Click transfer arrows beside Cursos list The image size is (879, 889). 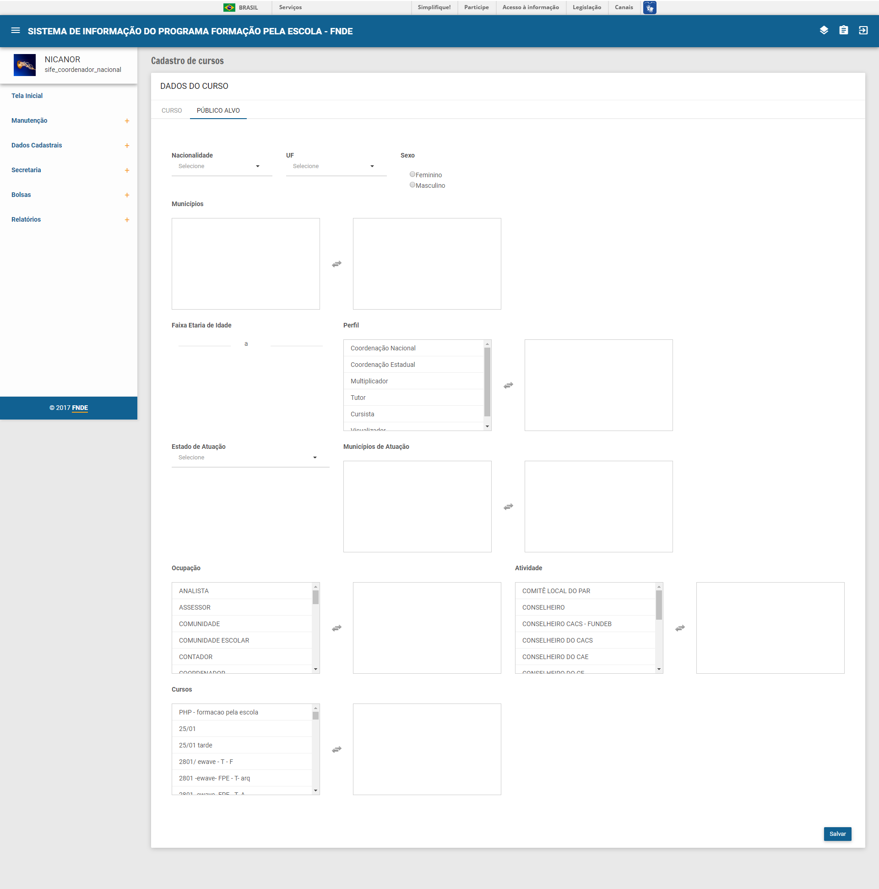point(336,749)
